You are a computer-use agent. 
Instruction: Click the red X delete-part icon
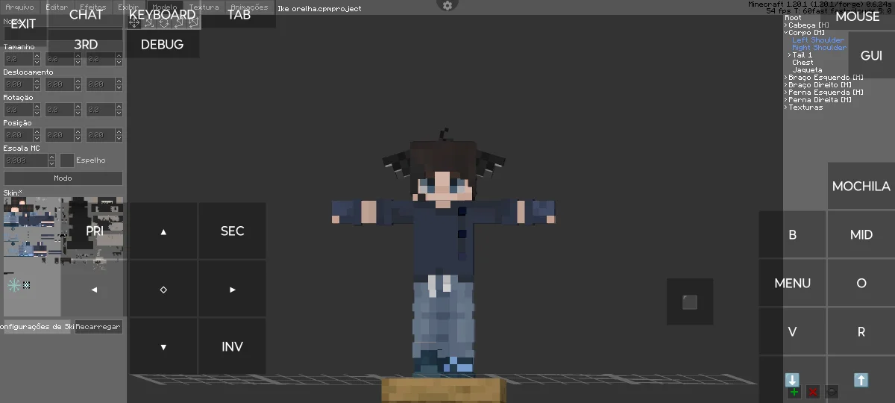(813, 392)
